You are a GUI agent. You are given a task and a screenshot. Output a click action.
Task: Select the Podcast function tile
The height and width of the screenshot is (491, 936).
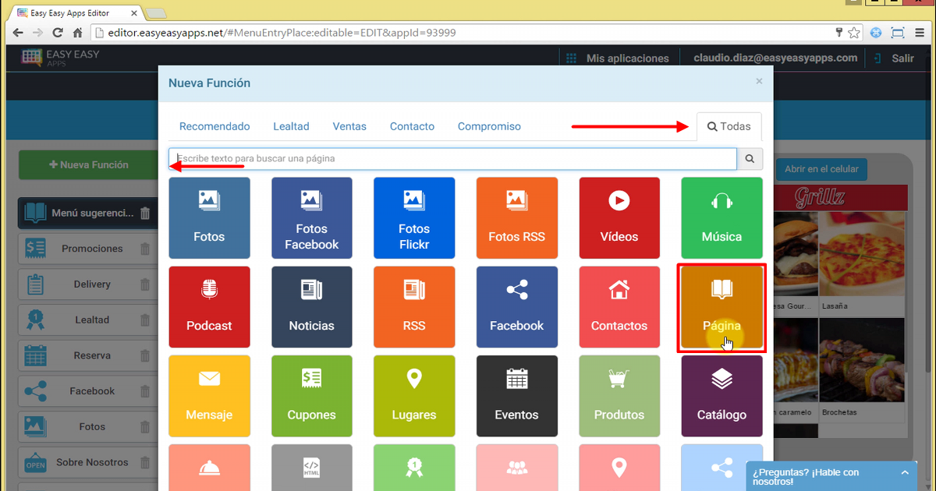coord(209,306)
